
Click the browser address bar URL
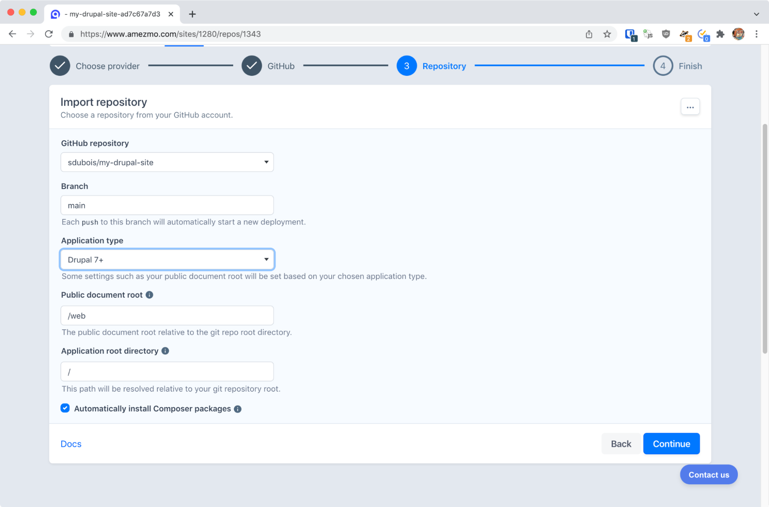click(x=170, y=34)
